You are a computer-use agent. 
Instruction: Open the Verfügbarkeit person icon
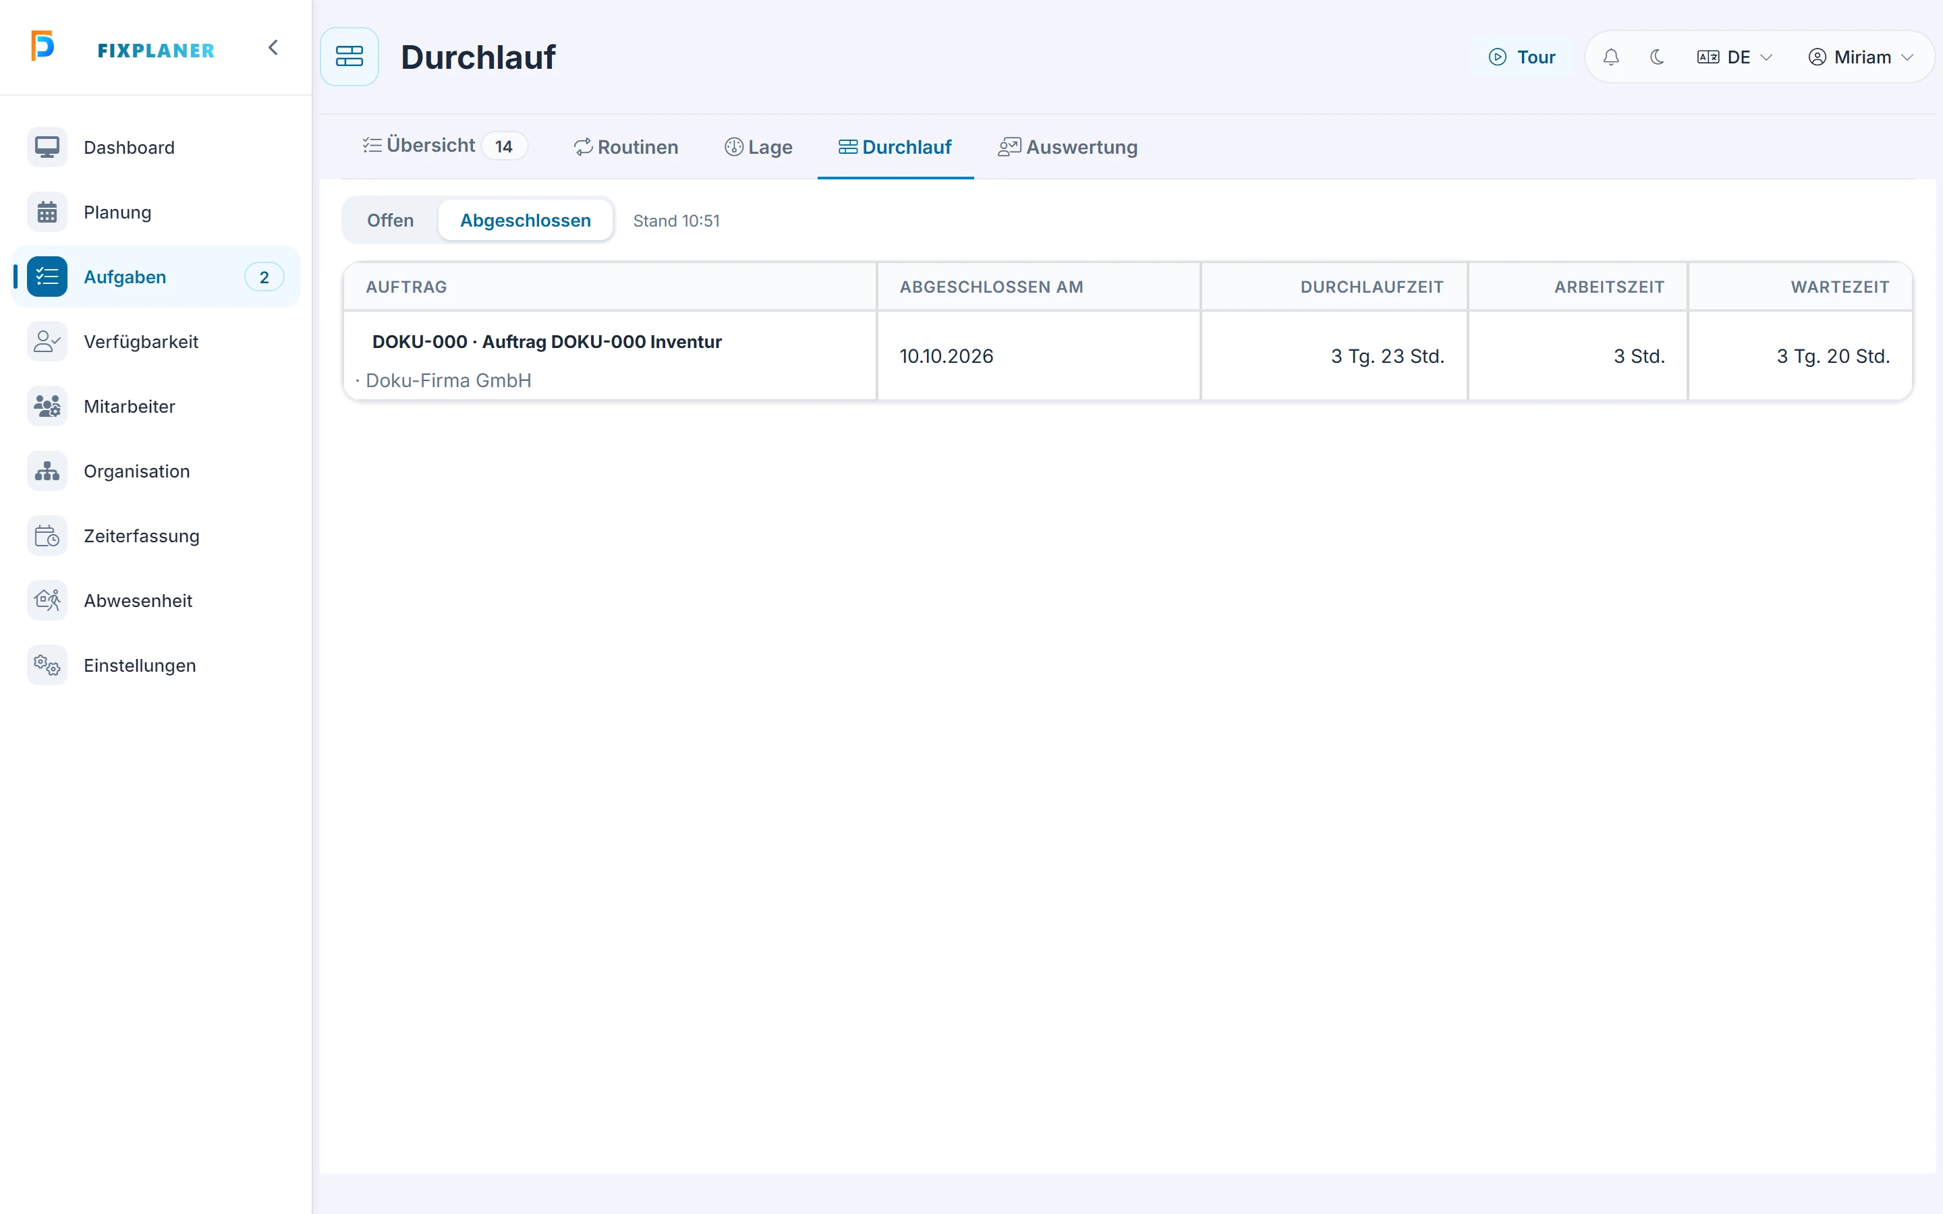[x=47, y=342]
